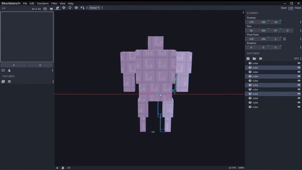Open the Transform menu
Screen dimensions: 302x170
42,3
